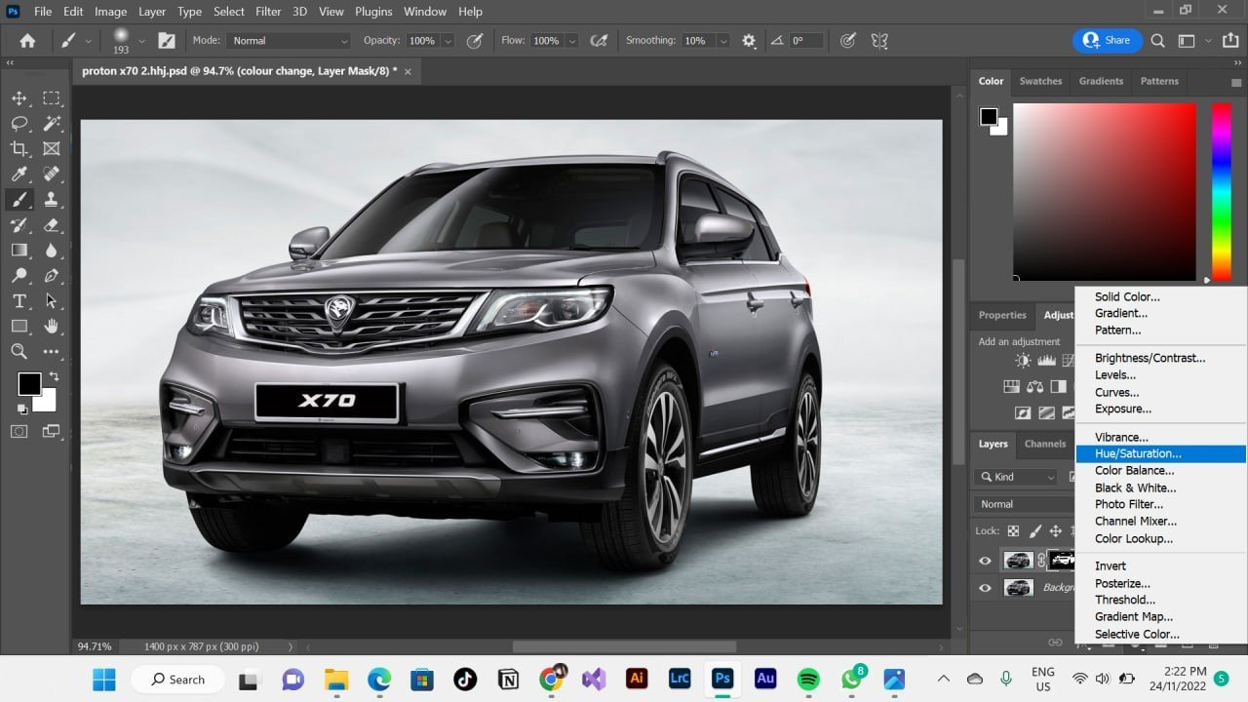Switch to the Swatches tab
This screenshot has width=1248, height=702.
(x=1040, y=81)
